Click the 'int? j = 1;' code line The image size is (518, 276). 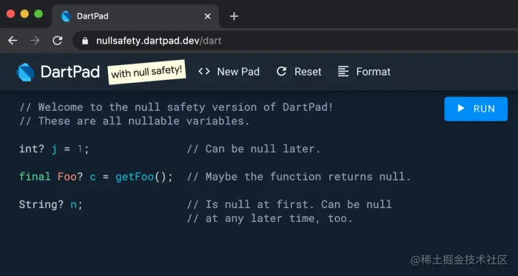[54, 149]
